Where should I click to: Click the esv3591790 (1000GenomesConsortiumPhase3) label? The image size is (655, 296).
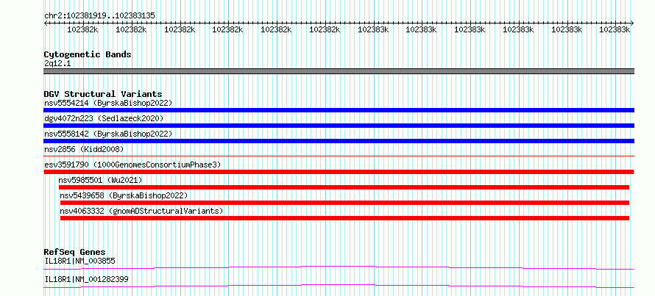tap(132, 165)
